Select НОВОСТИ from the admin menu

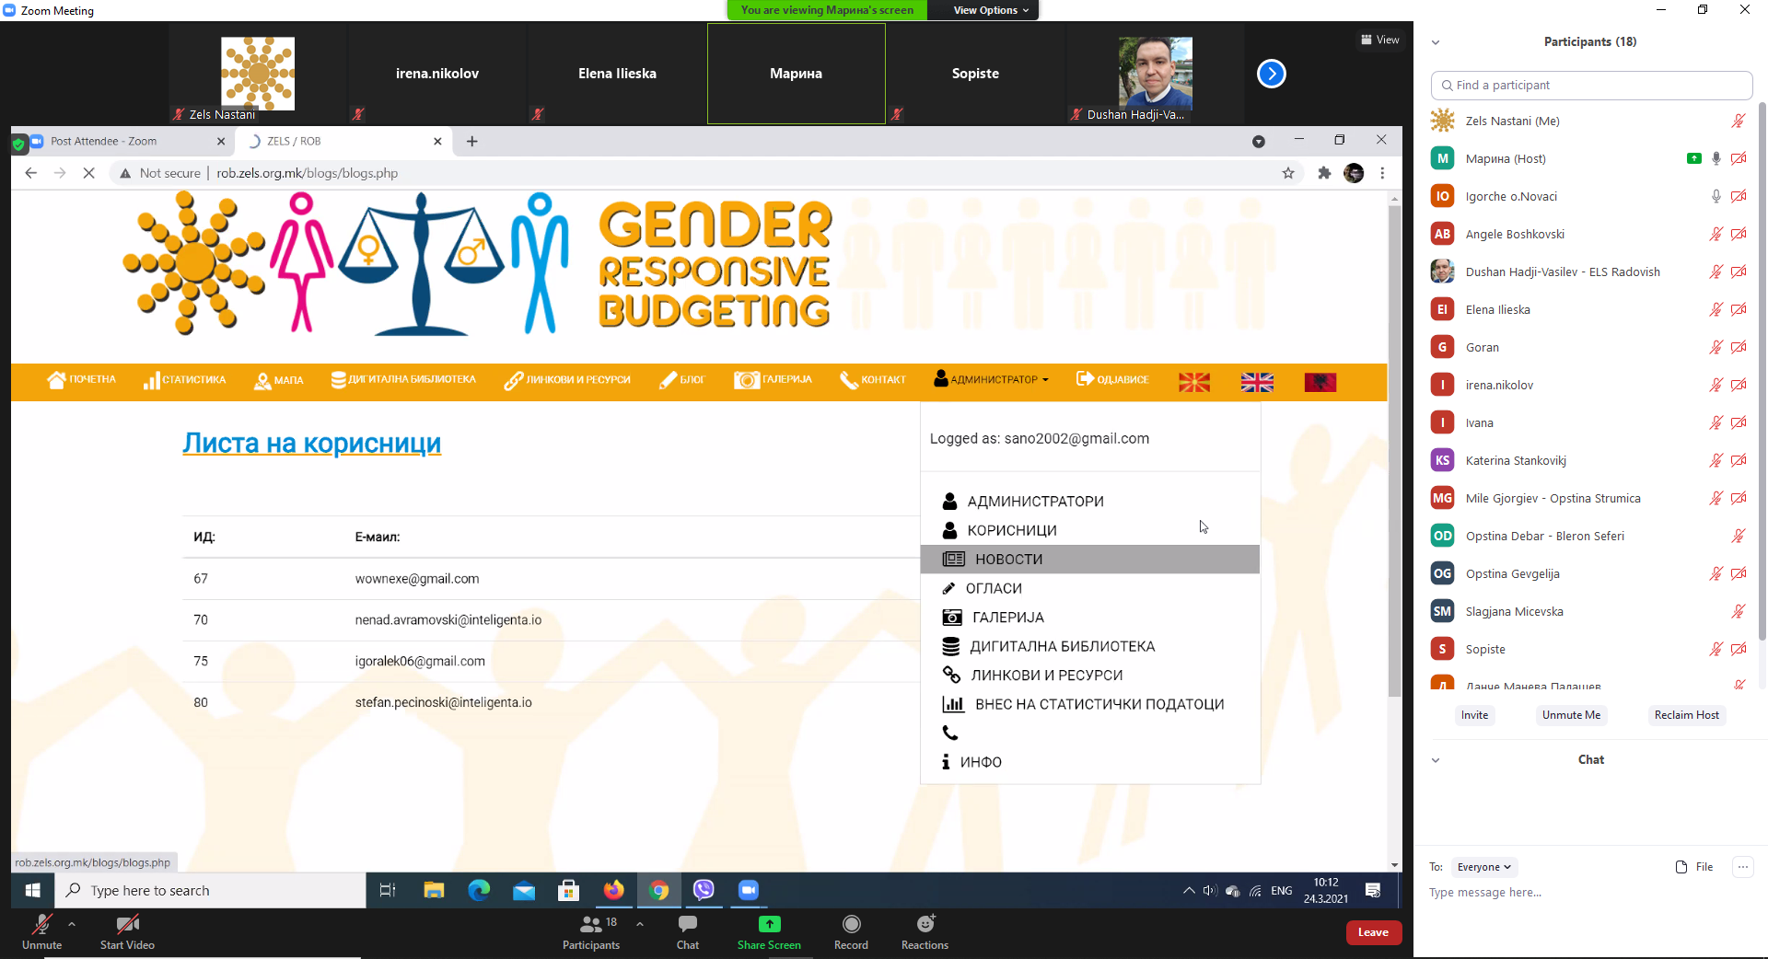(1008, 560)
